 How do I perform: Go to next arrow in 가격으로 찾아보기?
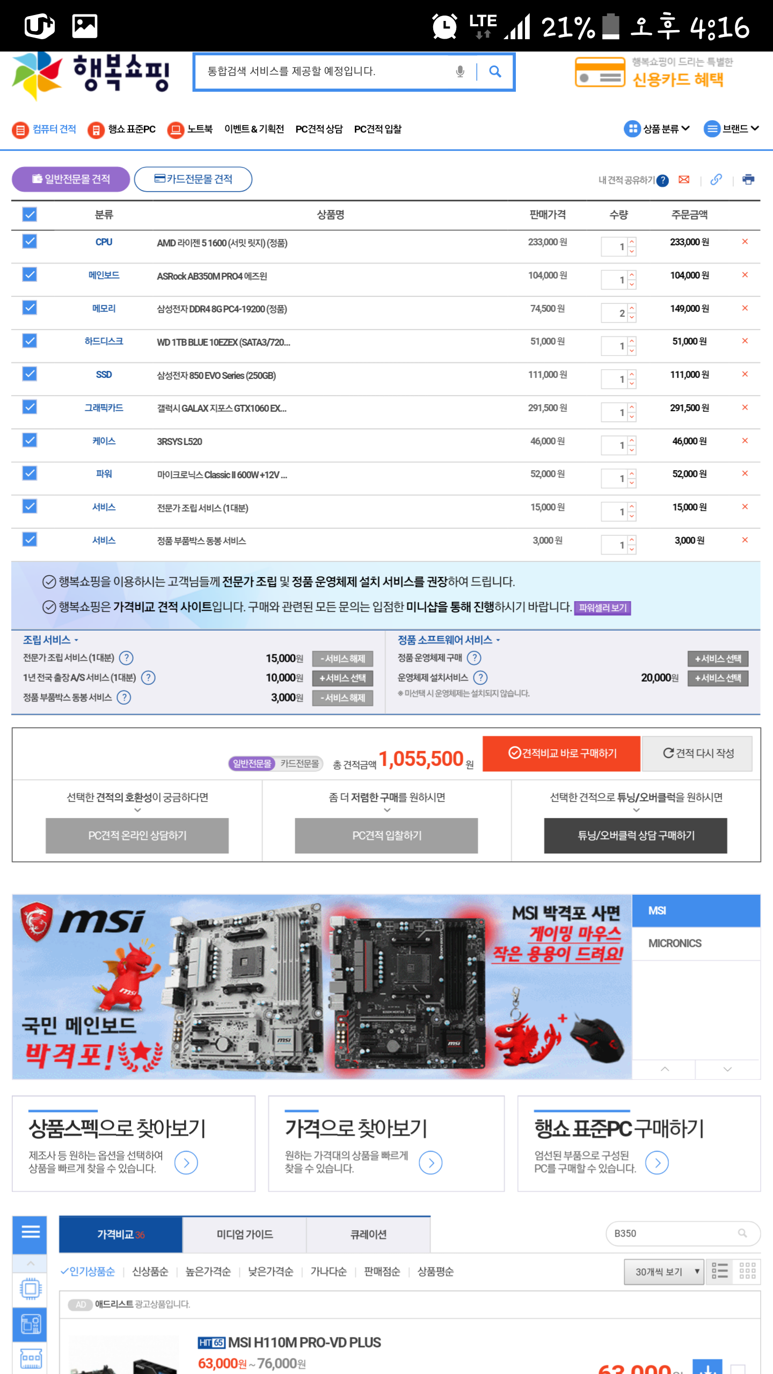click(431, 1163)
